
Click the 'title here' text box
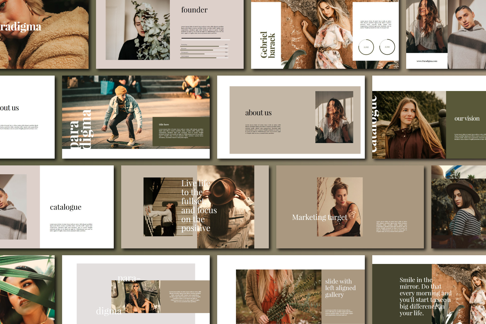coord(181,131)
